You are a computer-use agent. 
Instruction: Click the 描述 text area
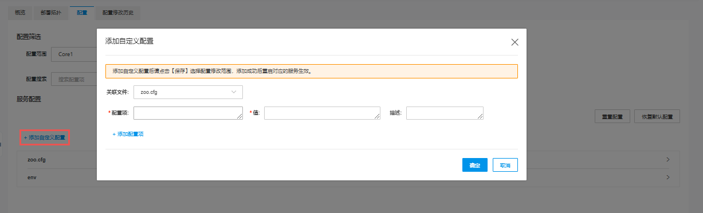pyautogui.click(x=445, y=113)
